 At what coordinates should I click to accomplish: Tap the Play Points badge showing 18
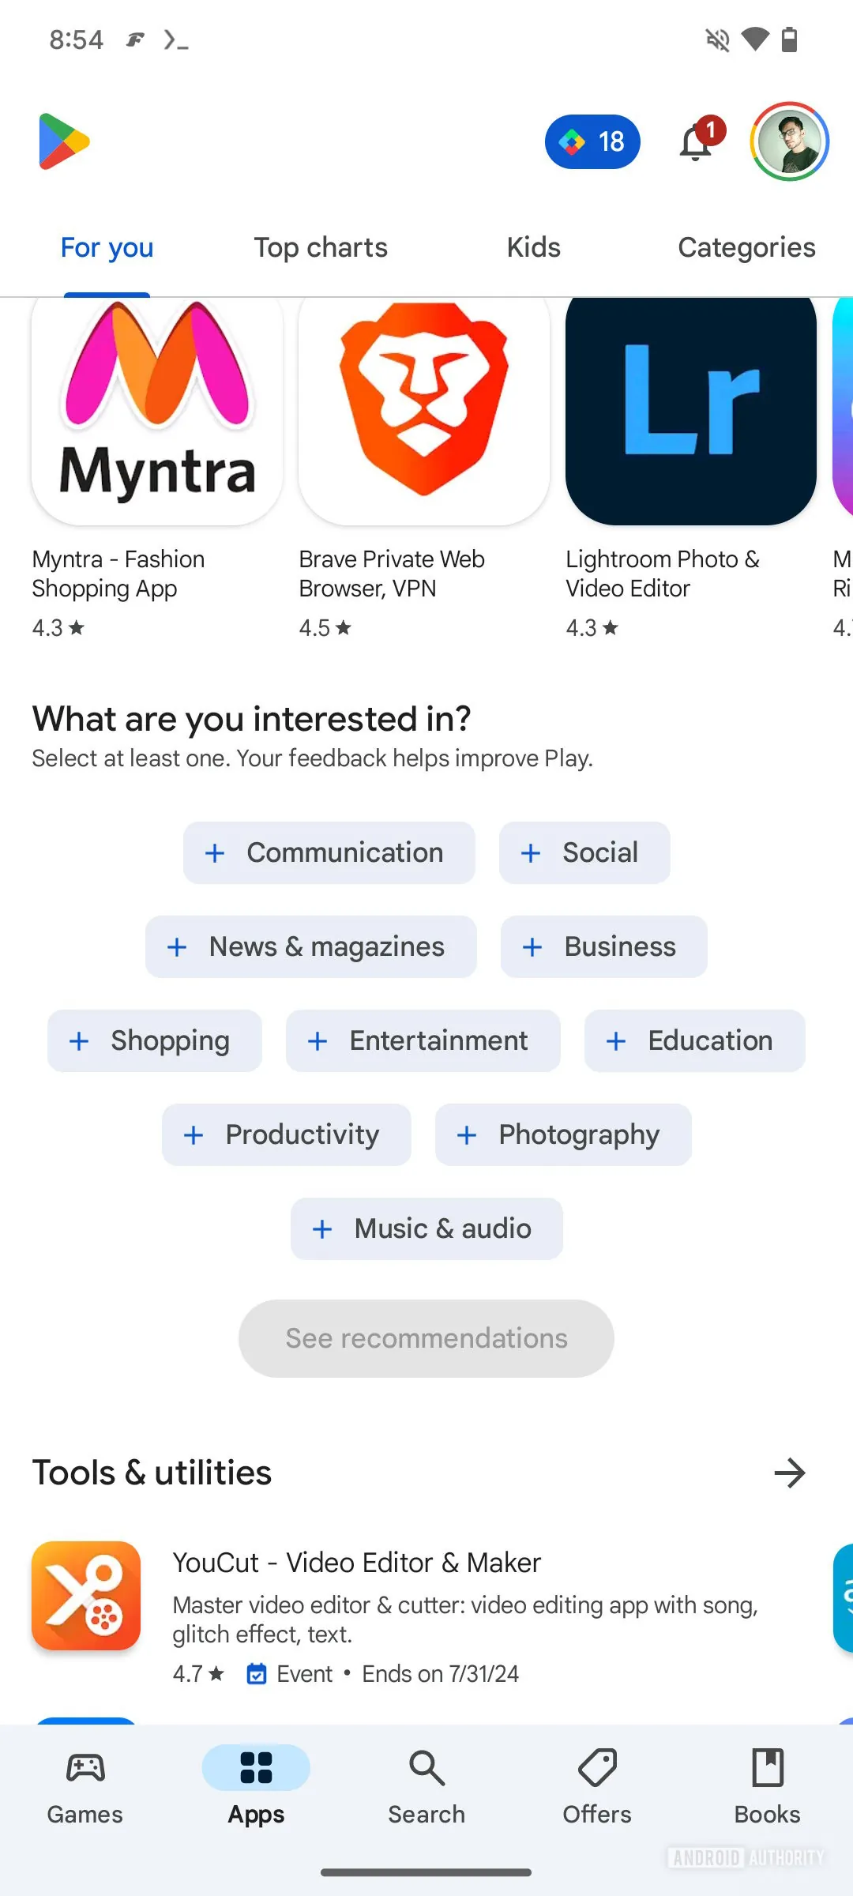(592, 142)
